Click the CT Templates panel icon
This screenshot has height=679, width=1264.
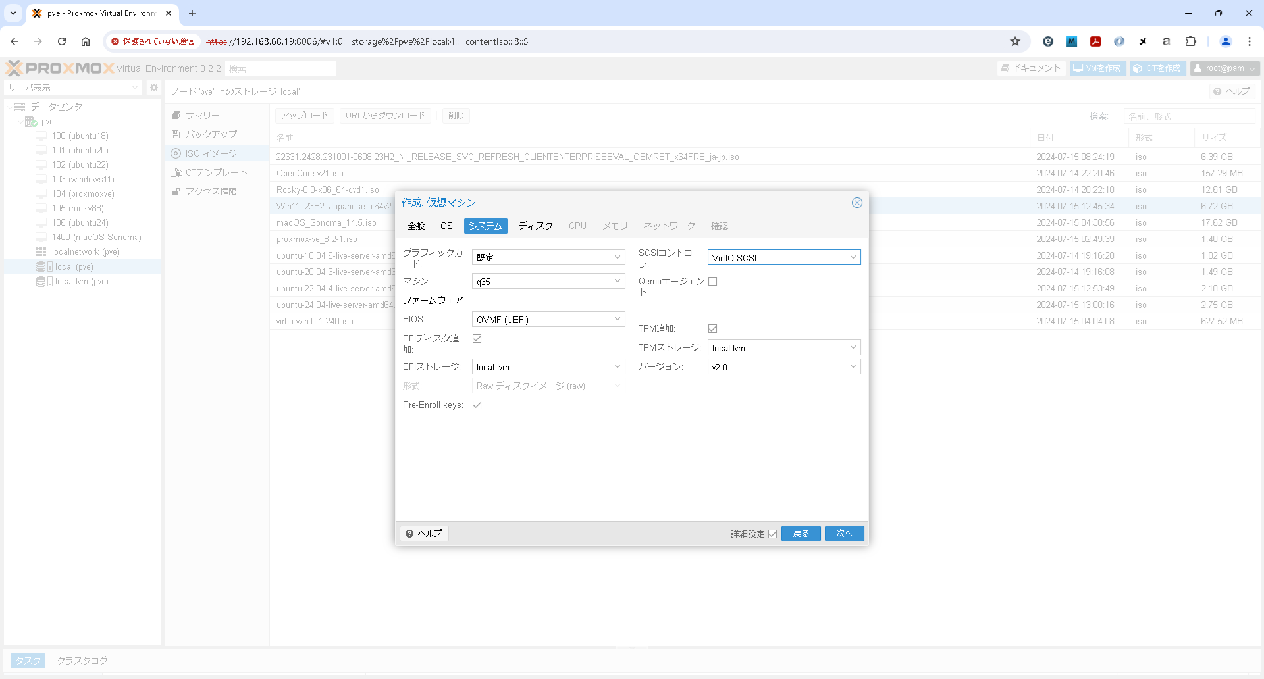coord(176,172)
